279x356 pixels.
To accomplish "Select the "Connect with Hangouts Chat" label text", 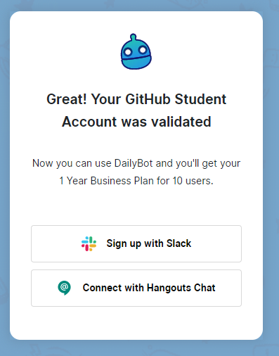I will 149,288.
